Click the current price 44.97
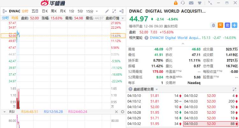The width and height of the screenshot is (239, 128). pyautogui.click(x=139, y=19)
